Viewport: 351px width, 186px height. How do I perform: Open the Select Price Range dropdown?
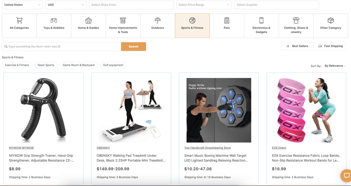pyautogui.click(x=204, y=5)
